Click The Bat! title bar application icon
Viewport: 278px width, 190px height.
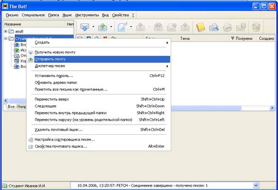pyautogui.click(x=5, y=6)
